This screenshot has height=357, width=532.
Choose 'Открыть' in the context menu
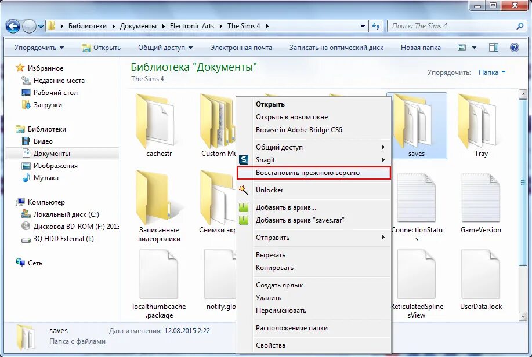pyautogui.click(x=314, y=104)
